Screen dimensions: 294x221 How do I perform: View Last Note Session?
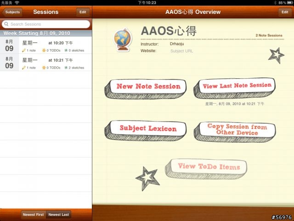[235, 88]
